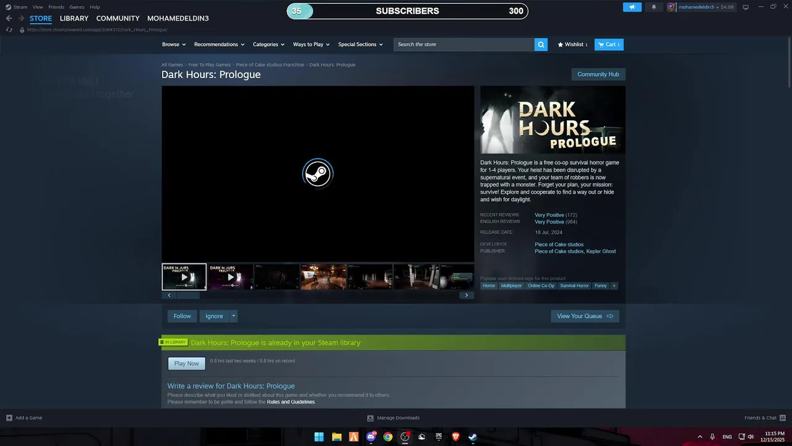Open Epic Games Launcher from taskbar

click(x=439, y=437)
